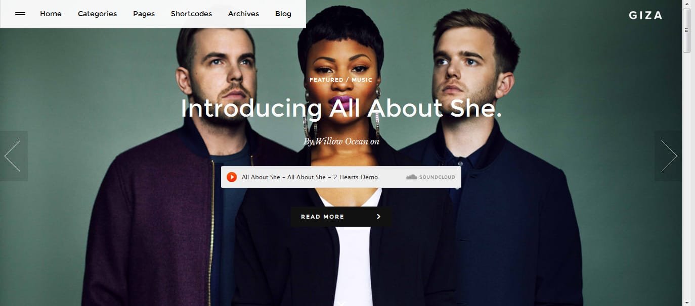Viewport: 695px width, 306px height.
Task: Expand the Categories menu
Action: [x=97, y=14]
